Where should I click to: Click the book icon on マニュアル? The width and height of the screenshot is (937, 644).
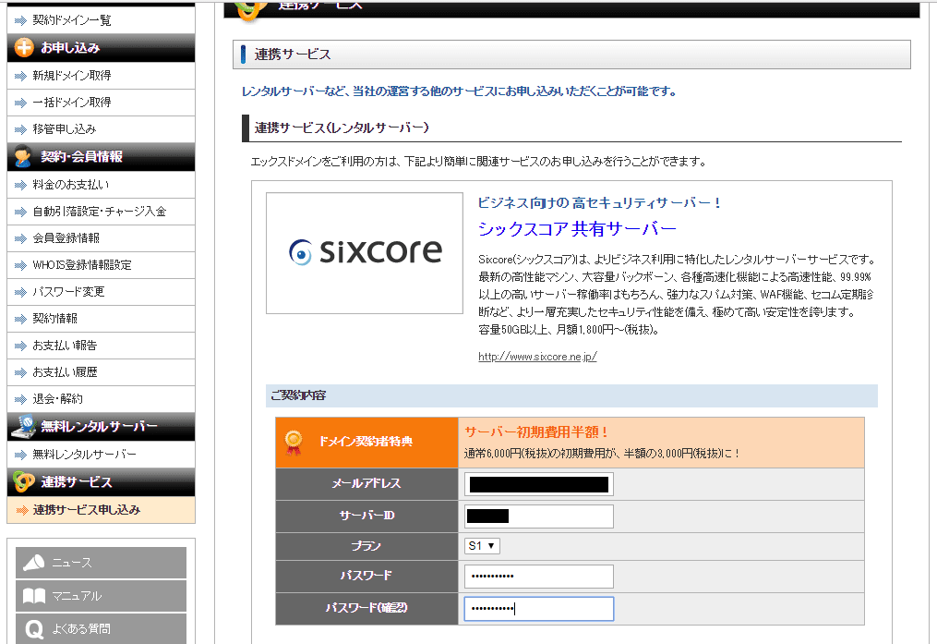pyautogui.click(x=34, y=596)
